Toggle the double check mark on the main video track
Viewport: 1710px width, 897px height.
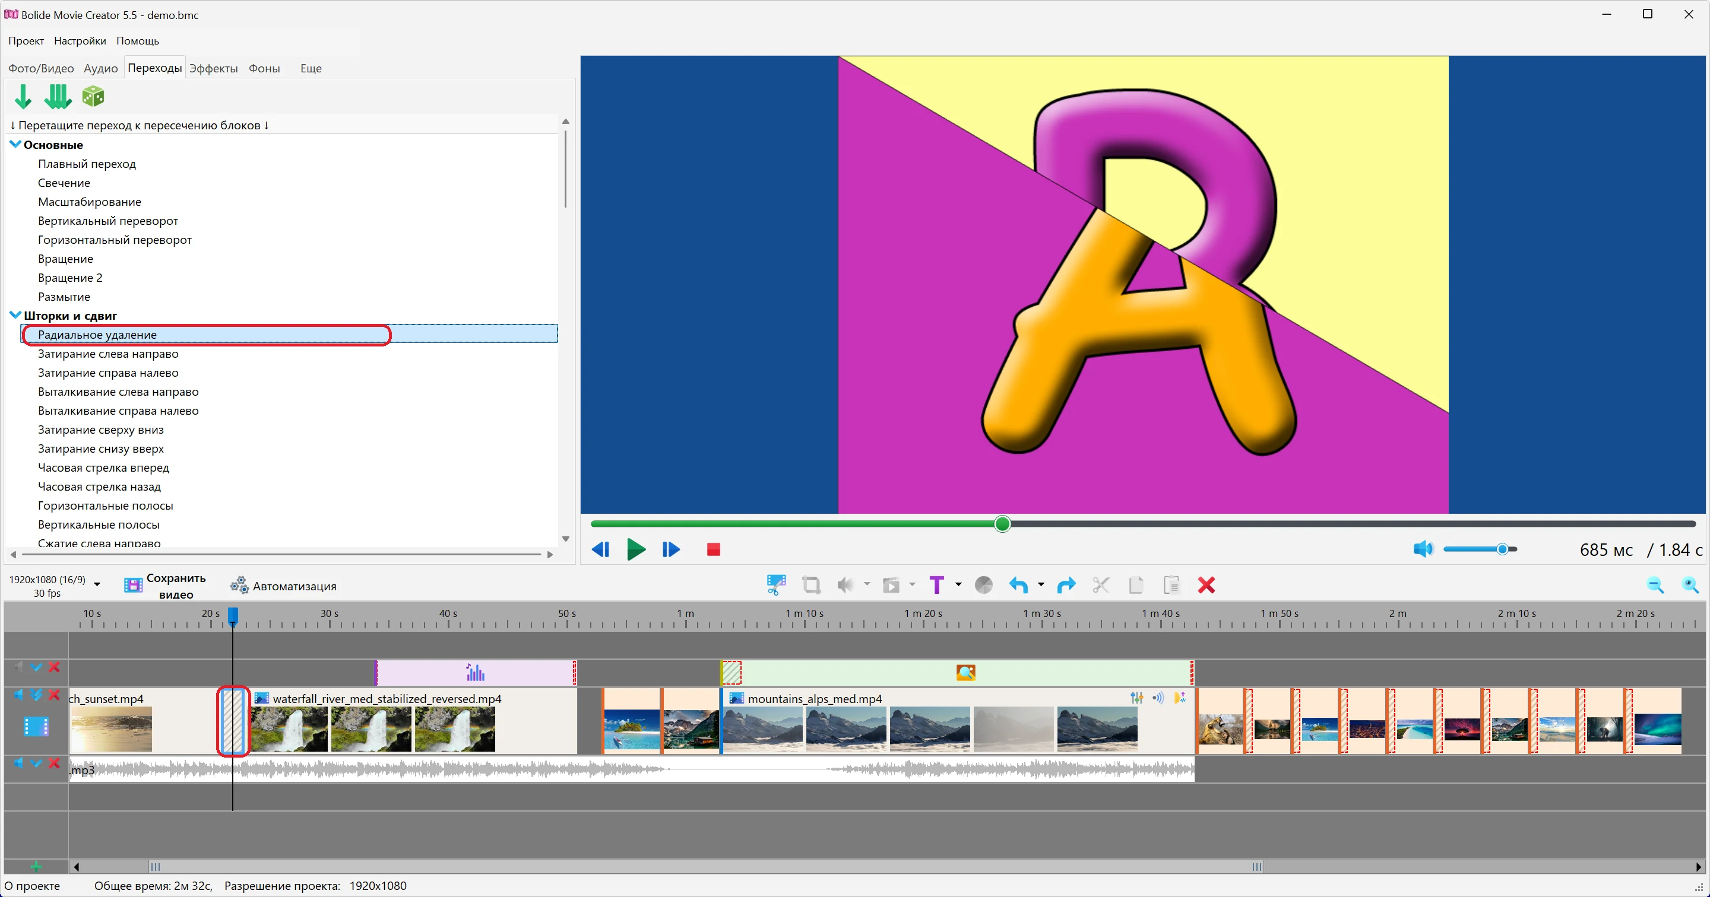[x=36, y=695]
